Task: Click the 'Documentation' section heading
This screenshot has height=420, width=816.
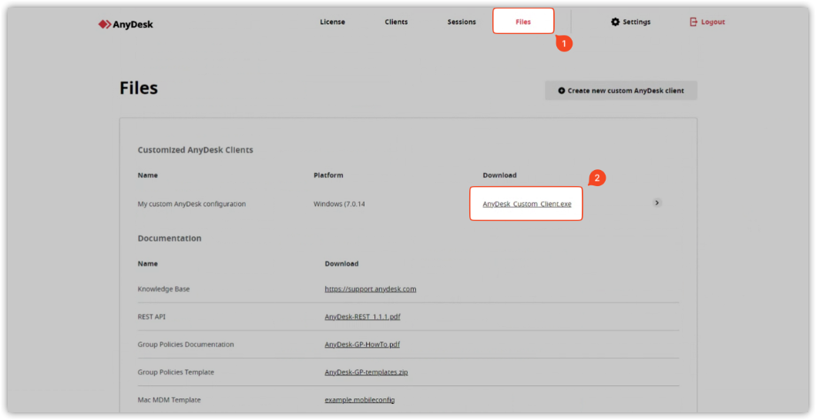Action: tap(169, 238)
